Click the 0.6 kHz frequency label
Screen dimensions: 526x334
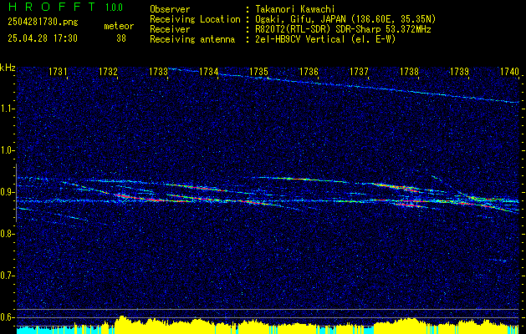(x=8, y=317)
